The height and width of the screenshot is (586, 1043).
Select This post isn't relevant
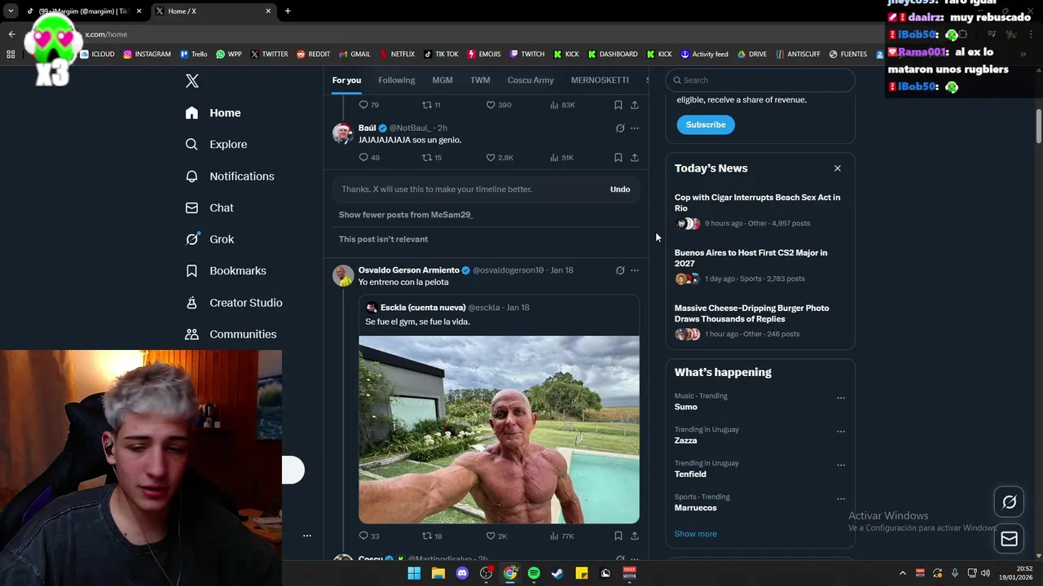click(383, 239)
